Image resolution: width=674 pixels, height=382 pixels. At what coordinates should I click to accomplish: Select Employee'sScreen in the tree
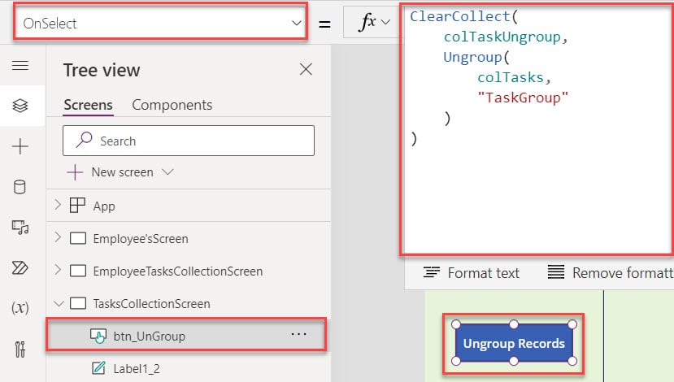141,239
